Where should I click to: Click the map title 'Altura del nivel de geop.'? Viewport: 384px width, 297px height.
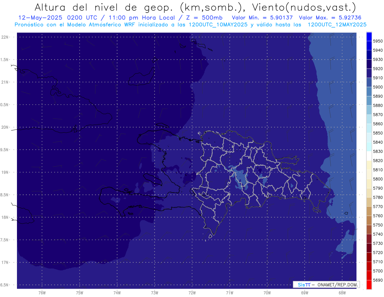point(104,7)
